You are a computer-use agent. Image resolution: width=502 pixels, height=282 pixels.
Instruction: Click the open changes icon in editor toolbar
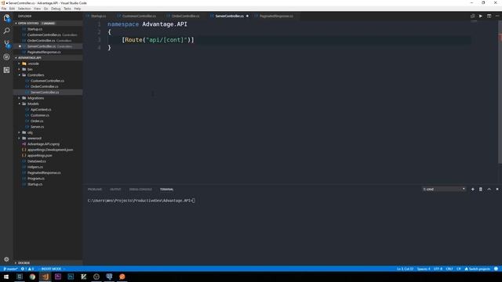coord(472,16)
